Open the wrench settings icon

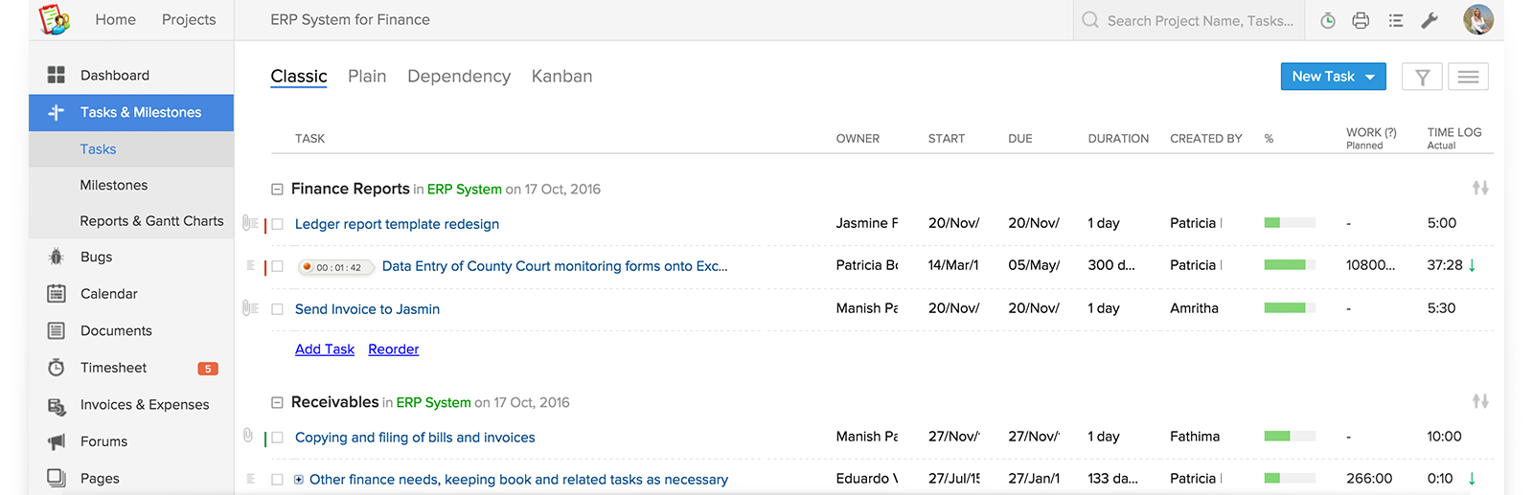click(x=1430, y=20)
